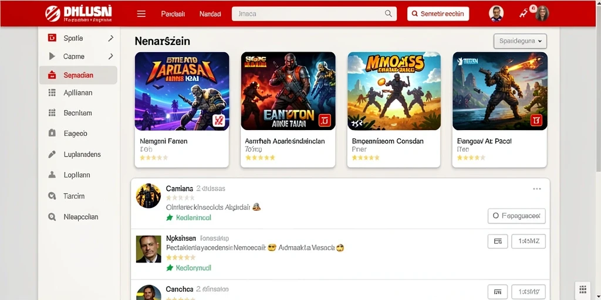Open Beonitem in the sidebar
Viewport: 601px width, 300px height.
click(78, 113)
